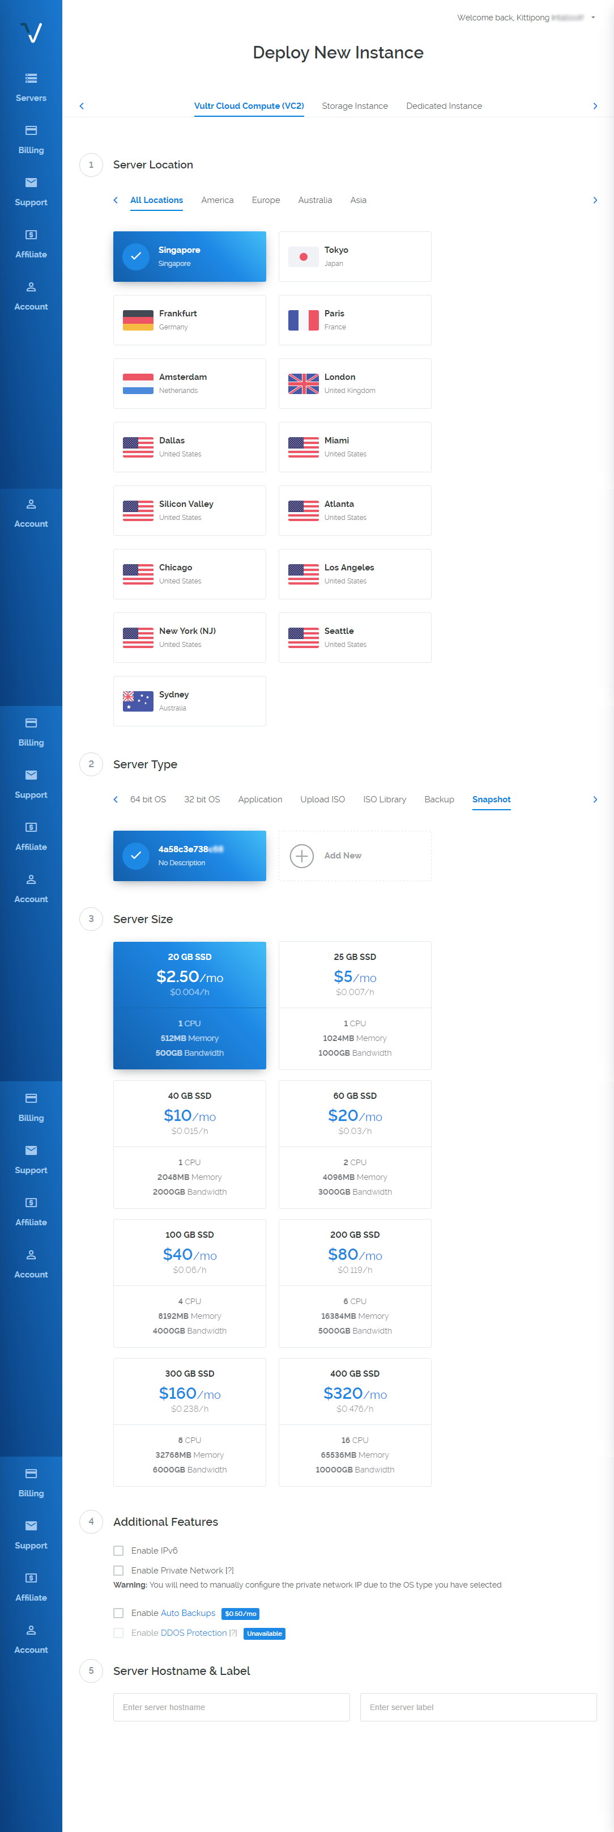Click the US flag beside New York (NJ)
The width and height of the screenshot is (614, 1832).
pyautogui.click(x=138, y=638)
